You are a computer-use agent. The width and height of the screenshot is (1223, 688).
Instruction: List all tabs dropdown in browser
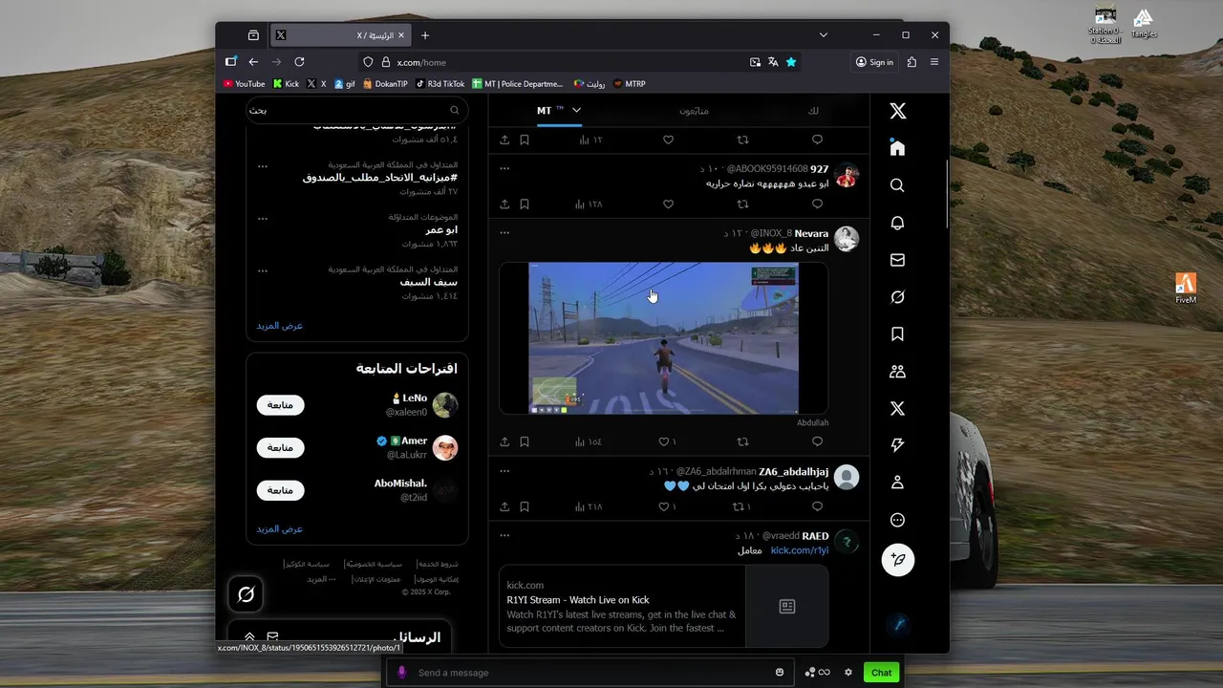click(823, 35)
